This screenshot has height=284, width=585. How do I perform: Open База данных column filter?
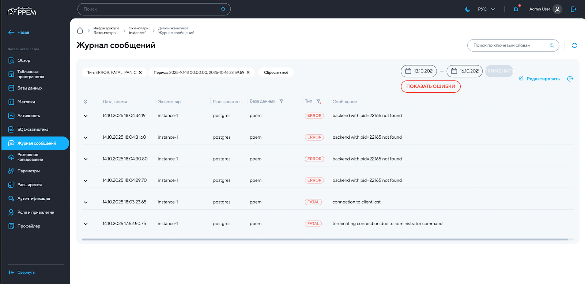[x=281, y=101]
